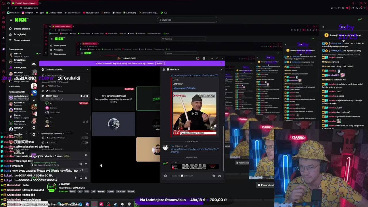Open Discord user settings gear

[86, 178]
